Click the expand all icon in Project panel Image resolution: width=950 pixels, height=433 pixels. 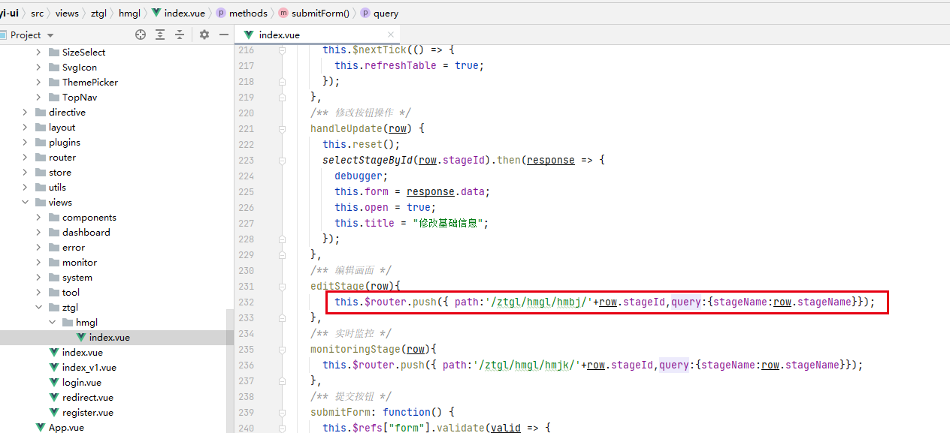click(160, 35)
